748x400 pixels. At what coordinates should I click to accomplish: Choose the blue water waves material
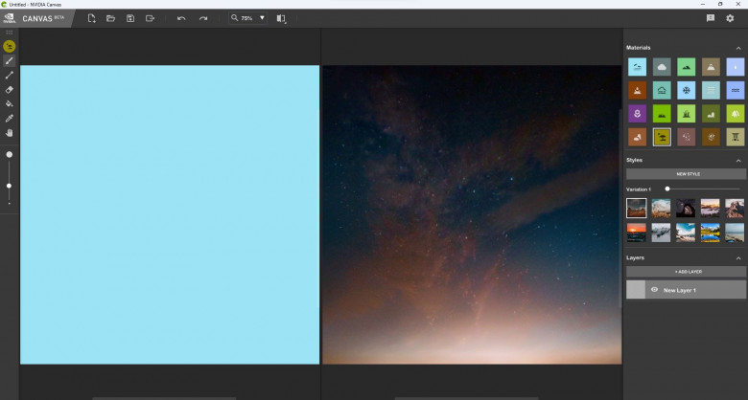pyautogui.click(x=736, y=91)
